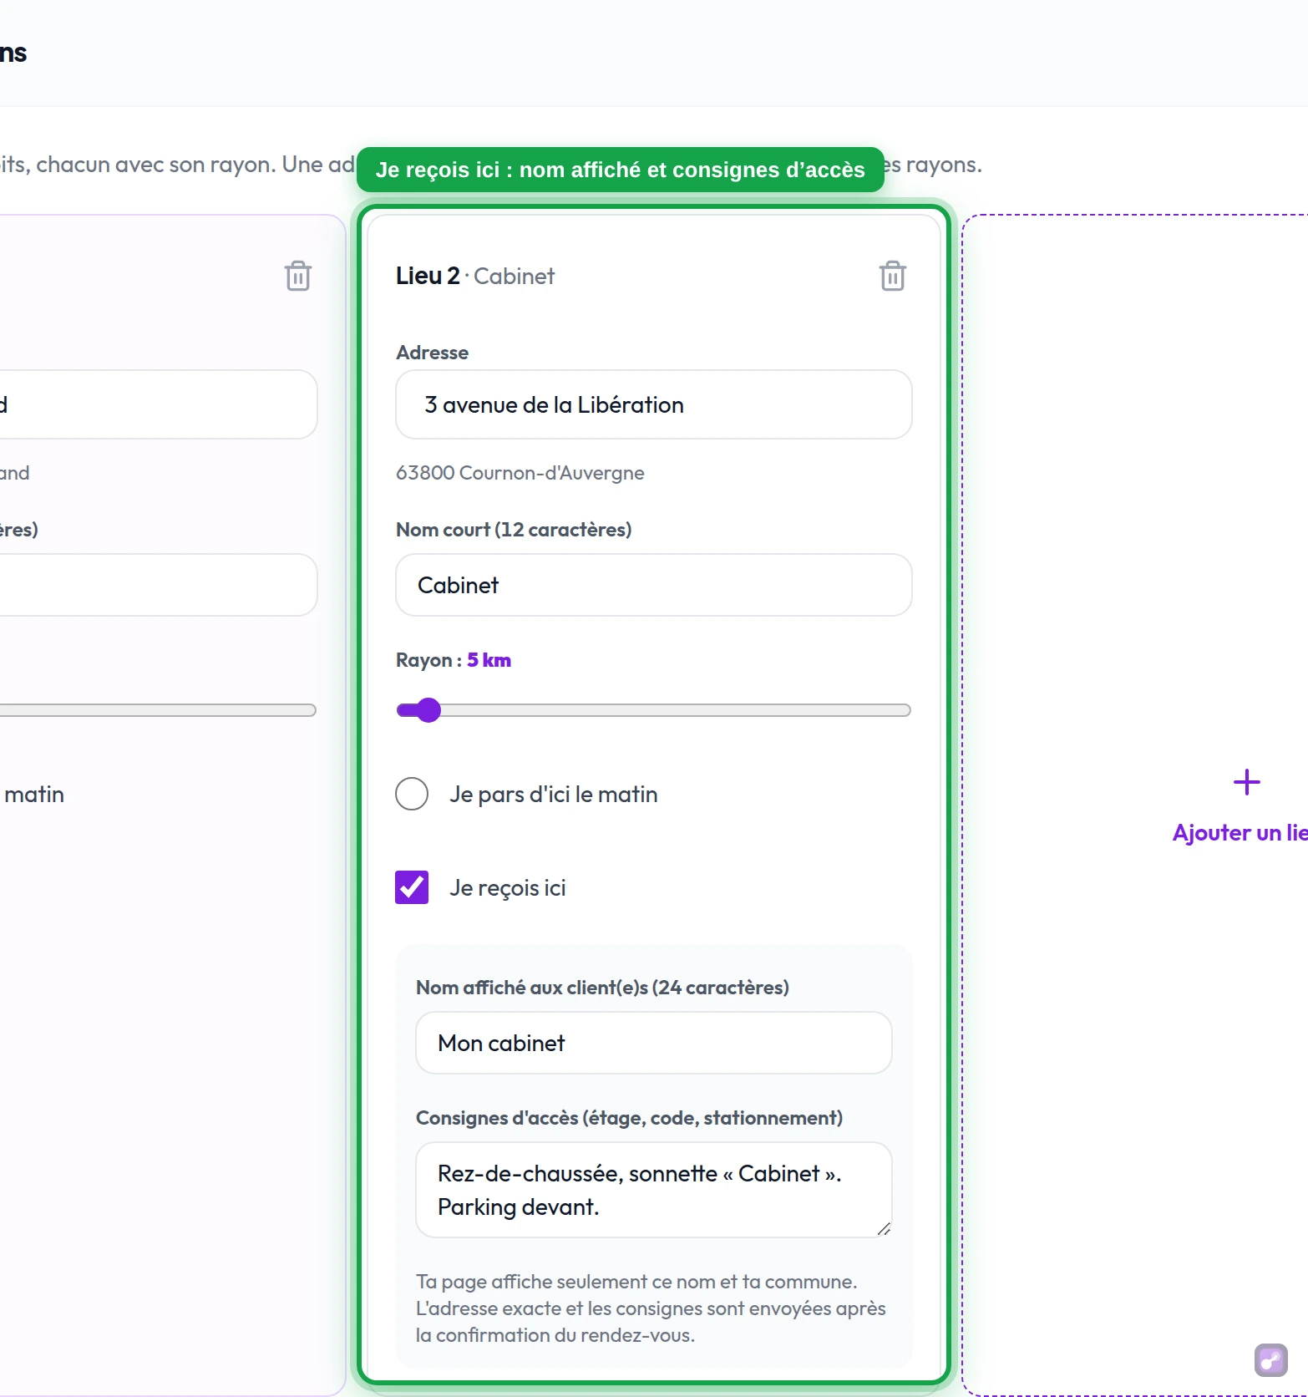
Task: Click the Nom court field containing 'Cabinet'
Action: pyautogui.click(x=653, y=585)
